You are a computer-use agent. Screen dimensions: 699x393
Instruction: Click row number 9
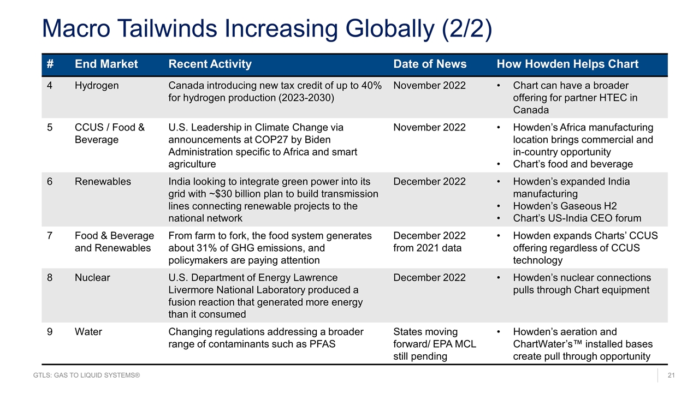(x=50, y=332)
